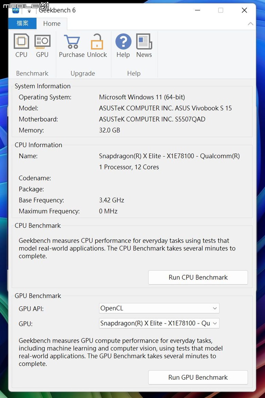
Task: Collapse the ribbon with the chevron
Action: (x=250, y=24)
